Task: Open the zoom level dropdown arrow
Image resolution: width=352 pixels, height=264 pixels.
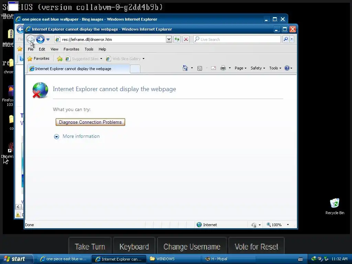Action: tap(288, 225)
